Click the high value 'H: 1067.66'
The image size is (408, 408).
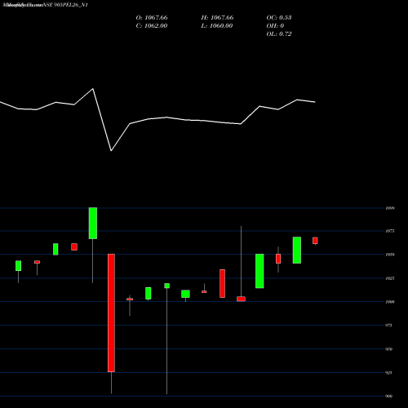217,17
